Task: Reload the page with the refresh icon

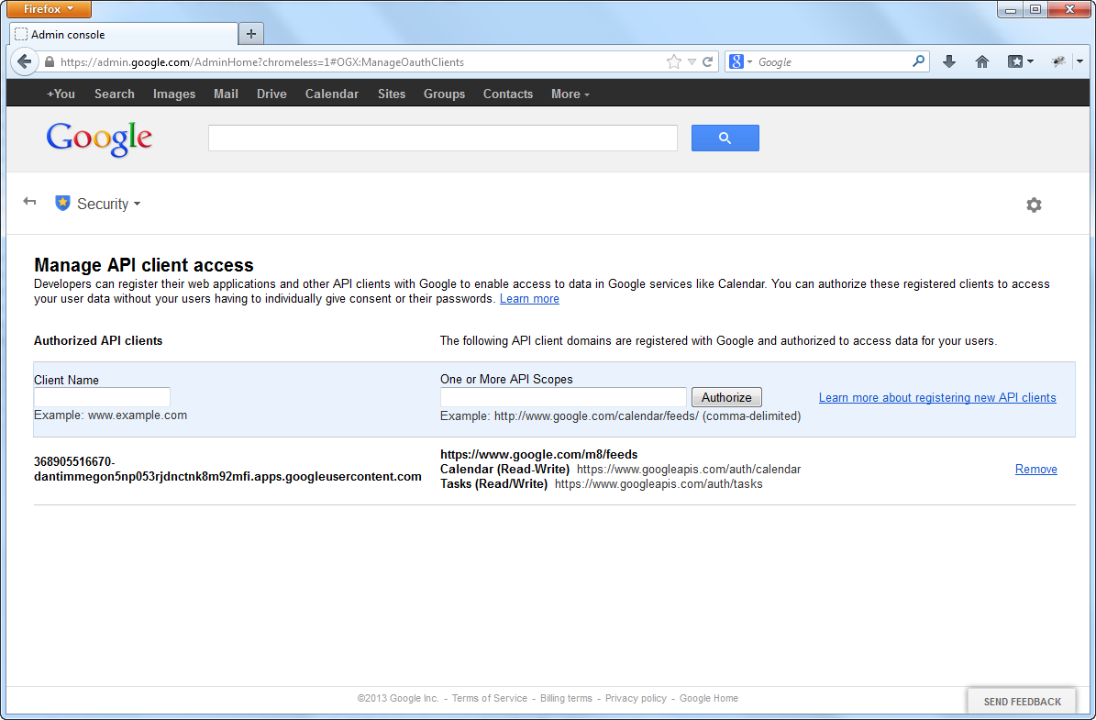Action: (707, 61)
